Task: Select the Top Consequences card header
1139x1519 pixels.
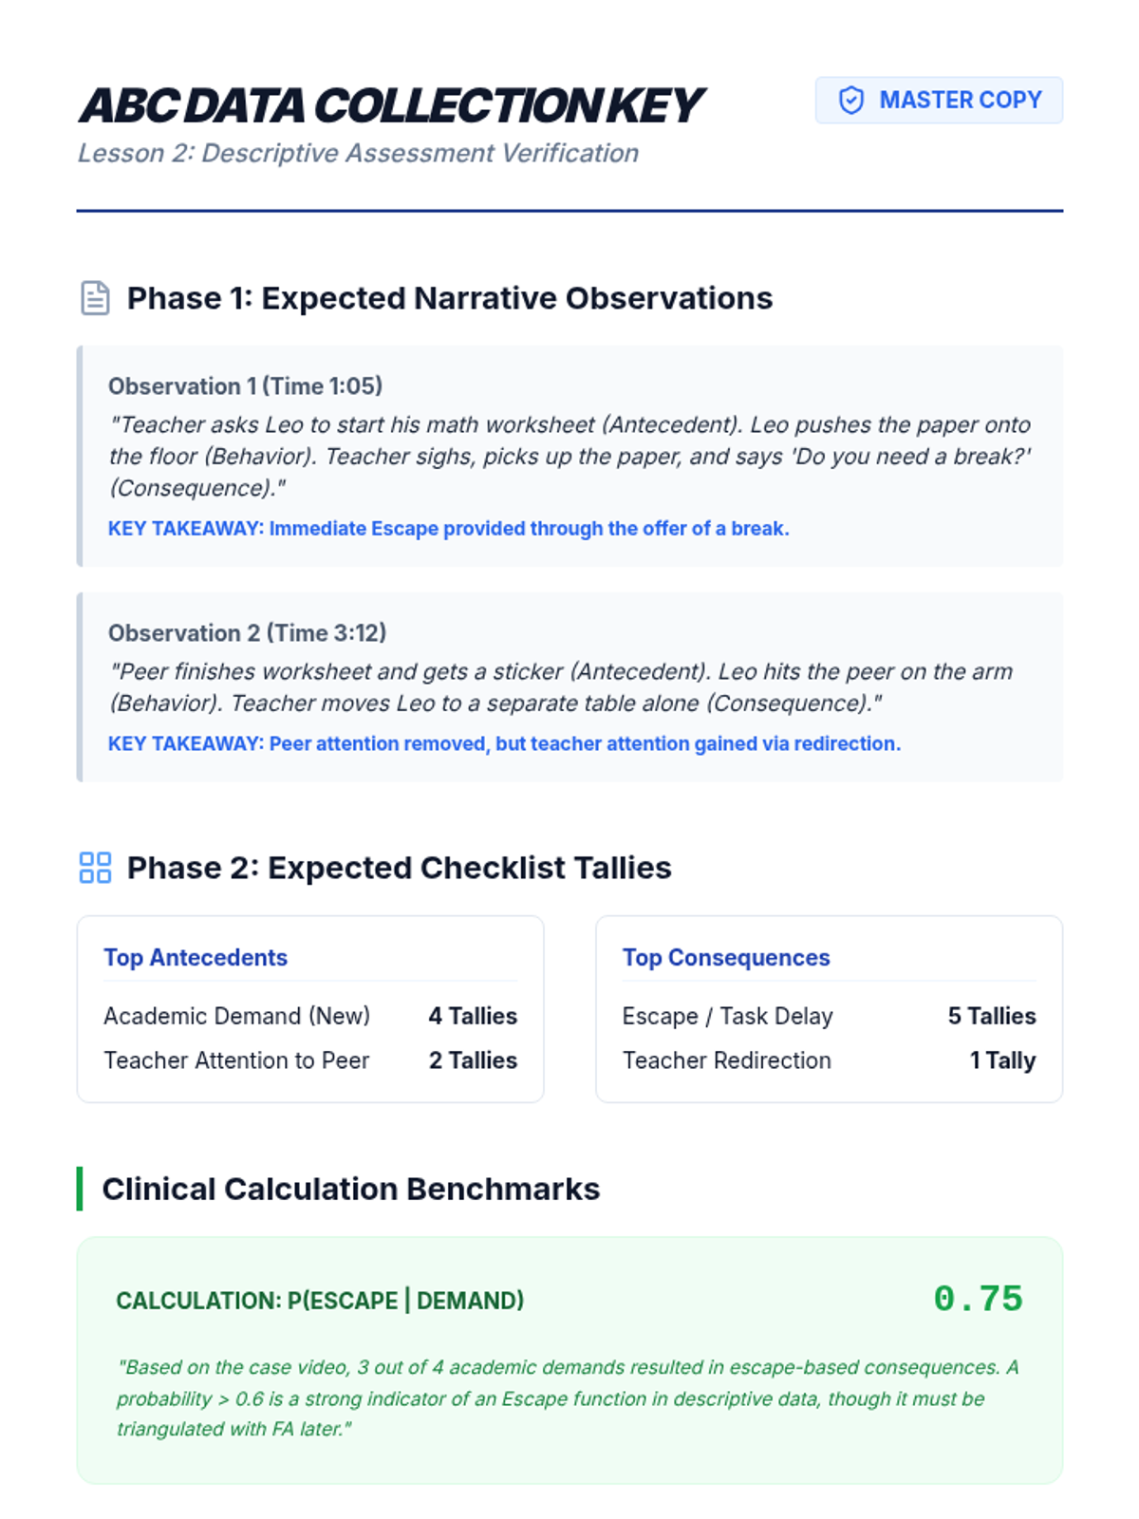Action: (726, 958)
